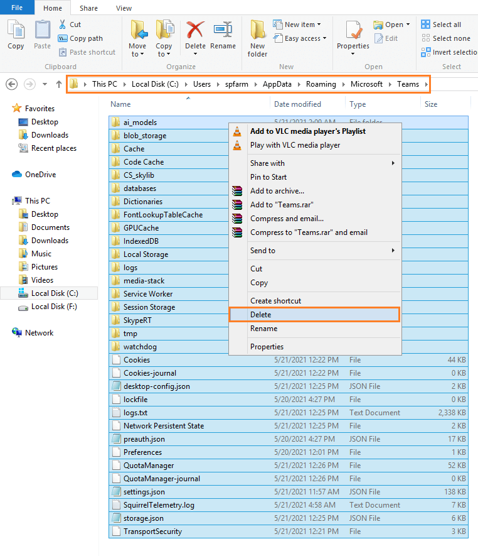Click the Paste clipboard icon
This screenshot has width=478, height=556.
coord(42,35)
